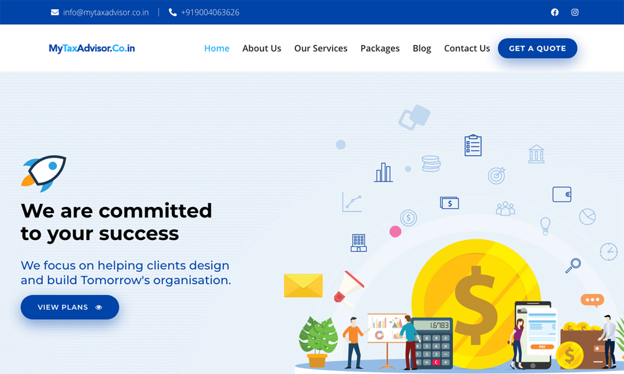Open the Blog page

coord(422,48)
